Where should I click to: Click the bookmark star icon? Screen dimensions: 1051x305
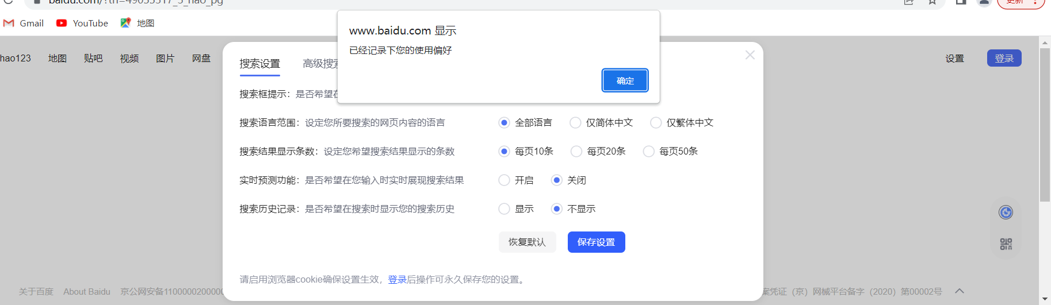click(x=932, y=3)
